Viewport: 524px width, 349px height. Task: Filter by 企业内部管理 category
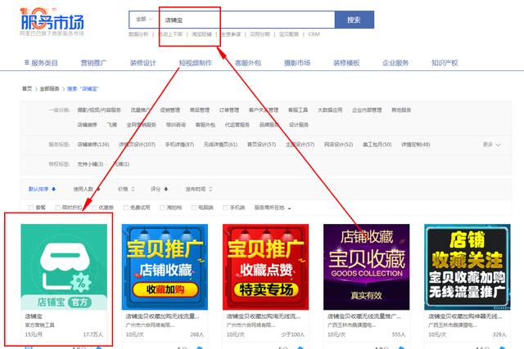click(367, 110)
